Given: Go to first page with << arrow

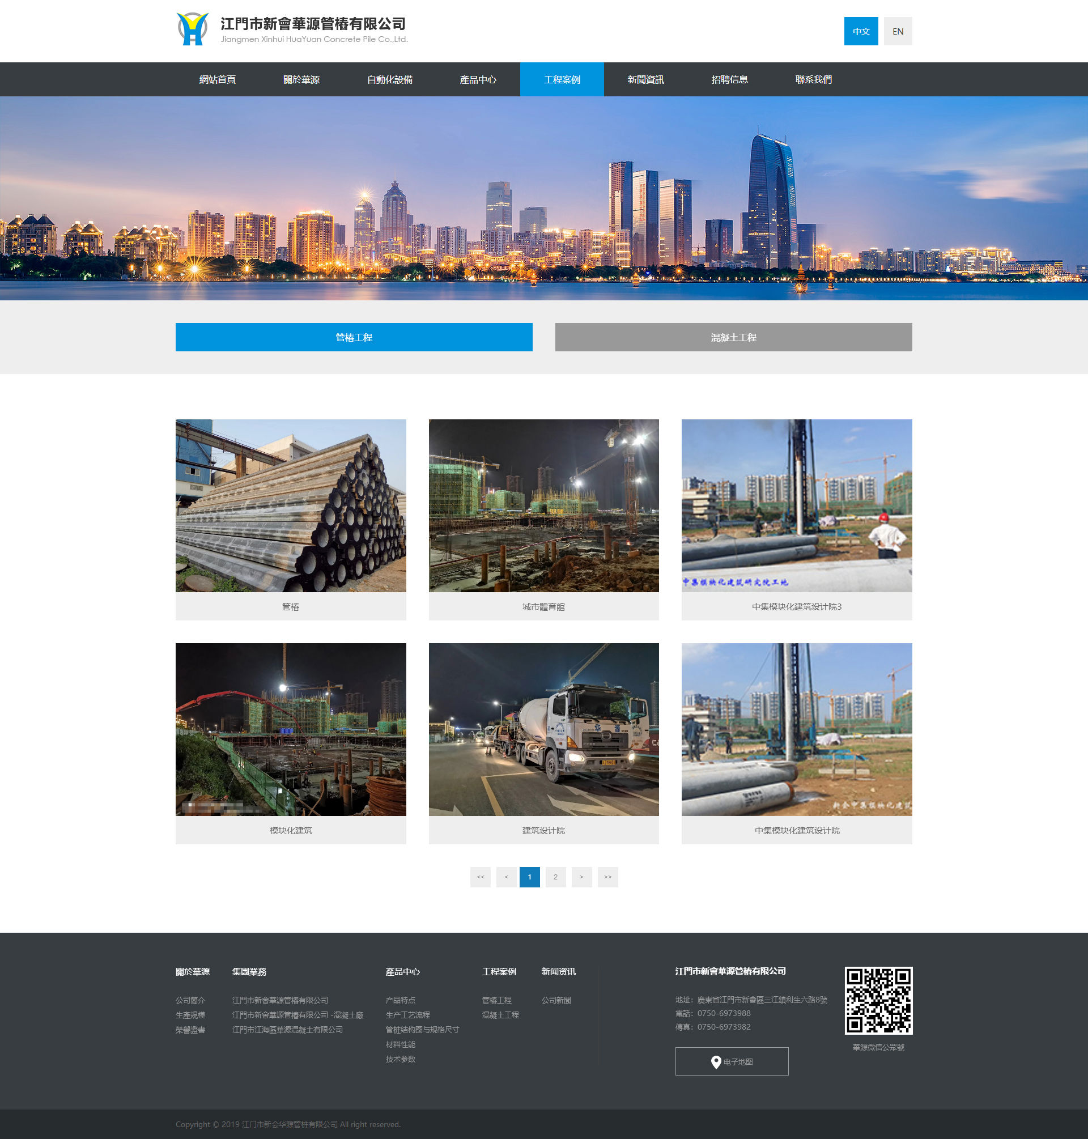Looking at the screenshot, I should tap(480, 877).
